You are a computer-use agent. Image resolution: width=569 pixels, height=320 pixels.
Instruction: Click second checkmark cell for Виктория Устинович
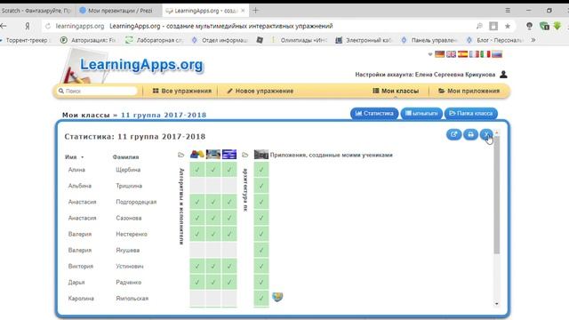213,266
